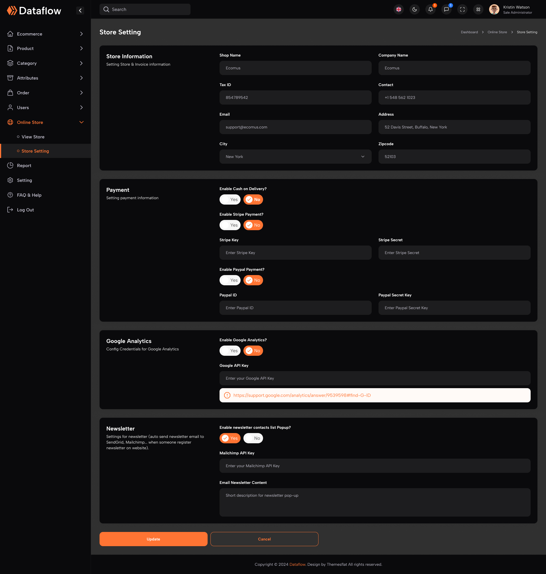Select the Category icon in the sidebar
Image resolution: width=546 pixels, height=574 pixels.
pos(11,63)
